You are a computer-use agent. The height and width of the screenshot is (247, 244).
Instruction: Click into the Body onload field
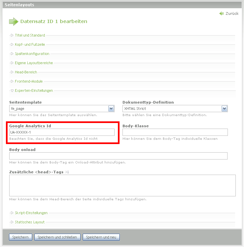118,156
